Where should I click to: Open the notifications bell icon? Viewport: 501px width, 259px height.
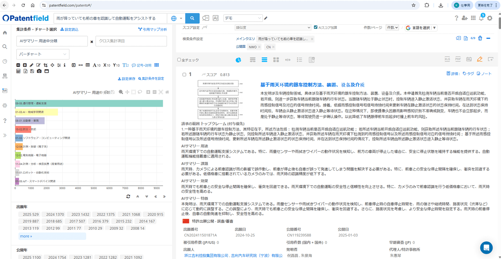(481, 18)
